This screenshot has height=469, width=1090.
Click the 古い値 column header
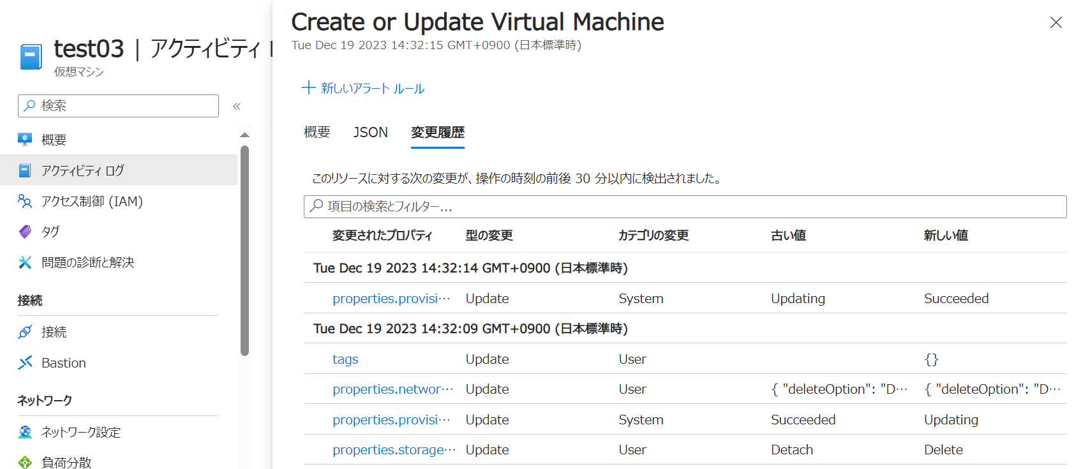click(x=789, y=235)
